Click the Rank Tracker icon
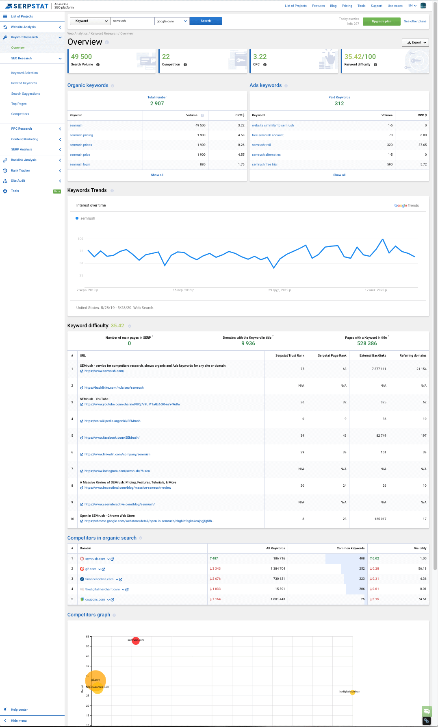 5,171
